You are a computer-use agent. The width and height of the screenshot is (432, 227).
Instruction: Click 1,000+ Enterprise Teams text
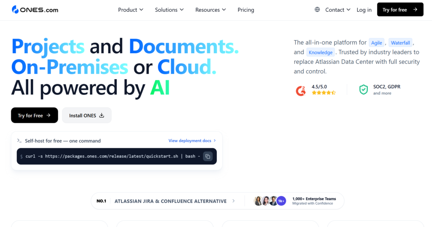(x=314, y=199)
